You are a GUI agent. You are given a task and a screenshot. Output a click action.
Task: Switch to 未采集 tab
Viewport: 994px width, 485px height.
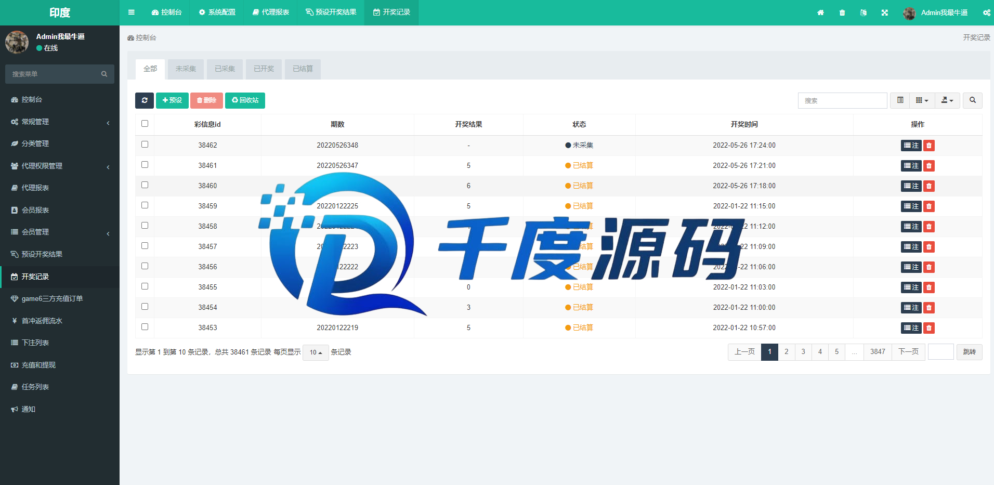[x=186, y=69]
